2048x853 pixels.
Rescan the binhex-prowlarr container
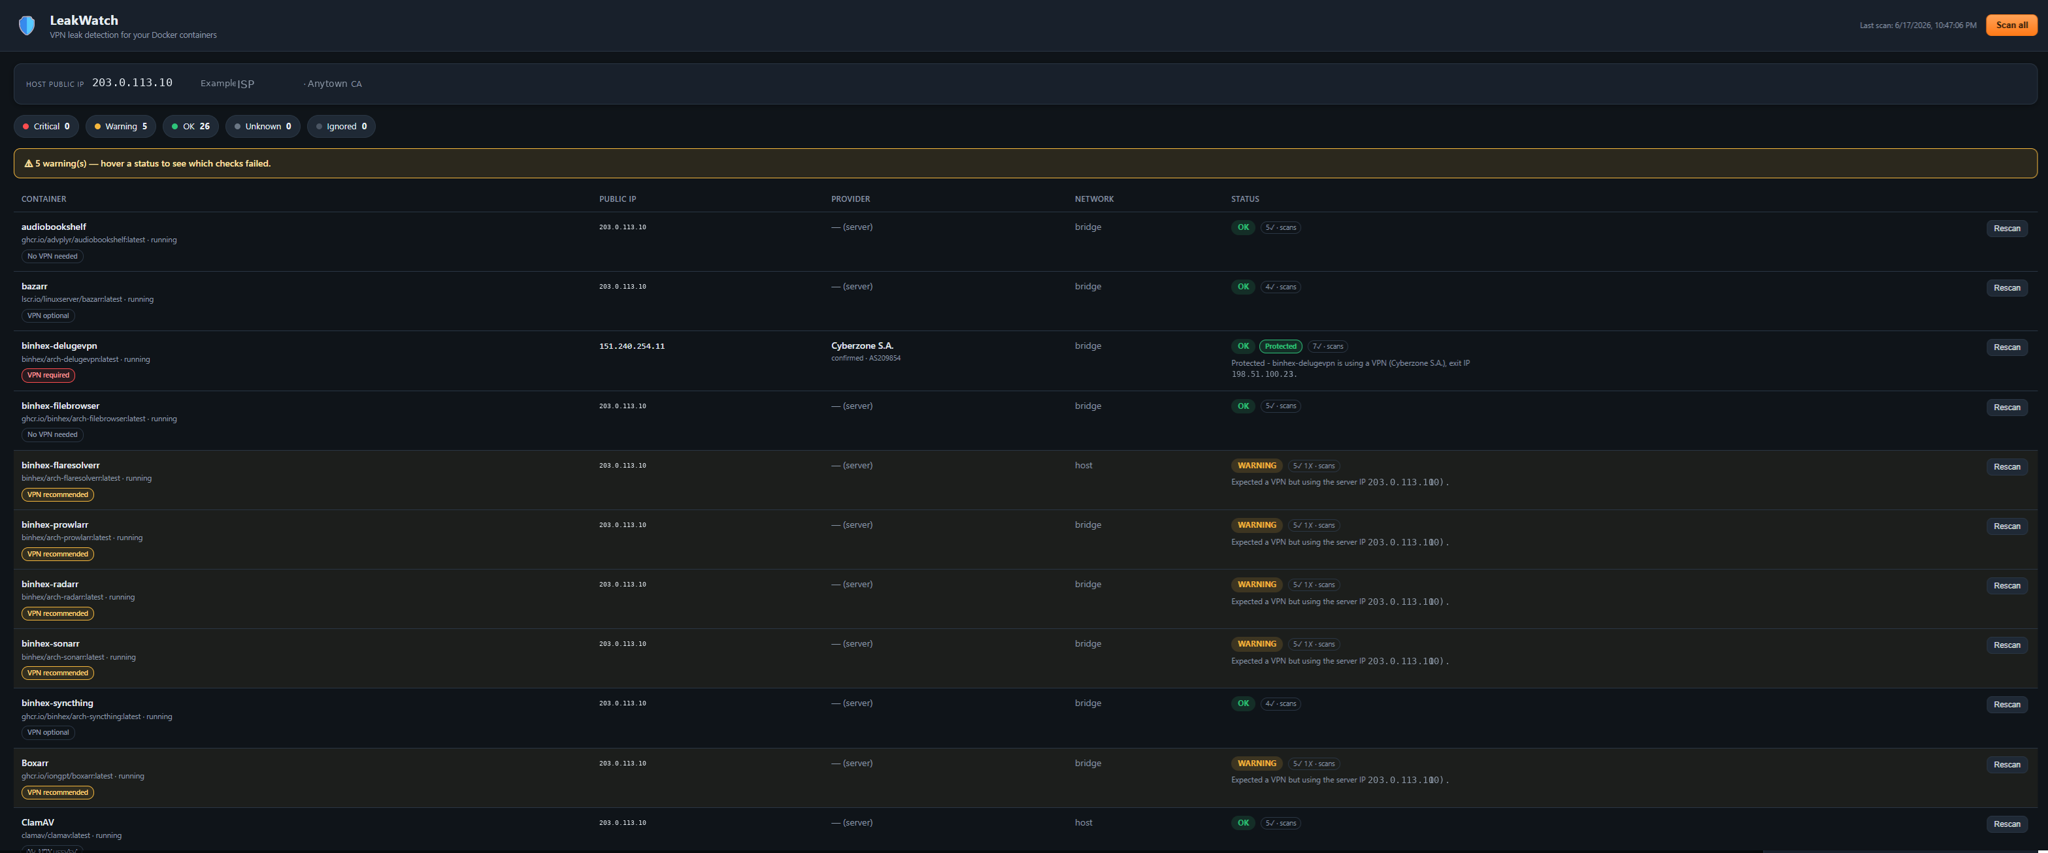(2007, 526)
